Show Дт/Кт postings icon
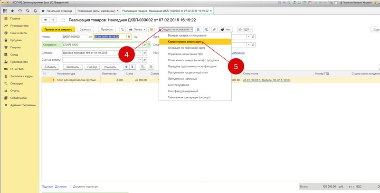Image resolution: width=380 pixels, height=193 pixels. pos(123,29)
